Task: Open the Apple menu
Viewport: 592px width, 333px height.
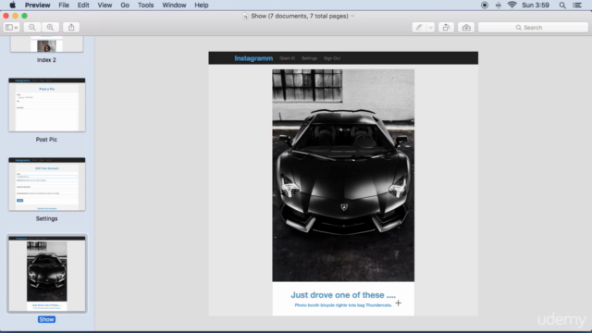Action: point(12,5)
